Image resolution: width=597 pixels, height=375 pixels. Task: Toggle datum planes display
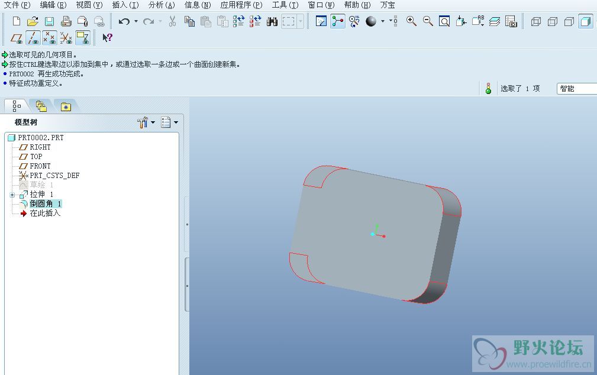(x=17, y=38)
